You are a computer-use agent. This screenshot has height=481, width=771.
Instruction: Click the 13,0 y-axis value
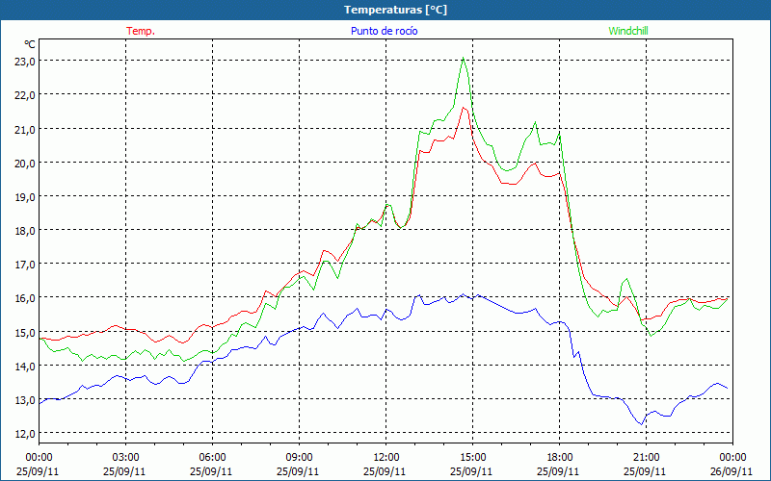(x=26, y=400)
